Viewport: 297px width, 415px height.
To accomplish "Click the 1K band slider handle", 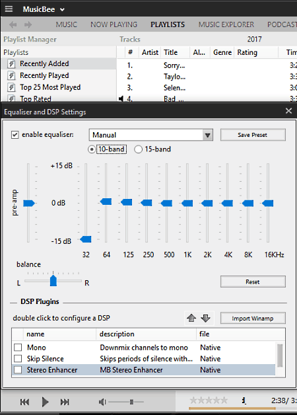I will pos(187,204).
